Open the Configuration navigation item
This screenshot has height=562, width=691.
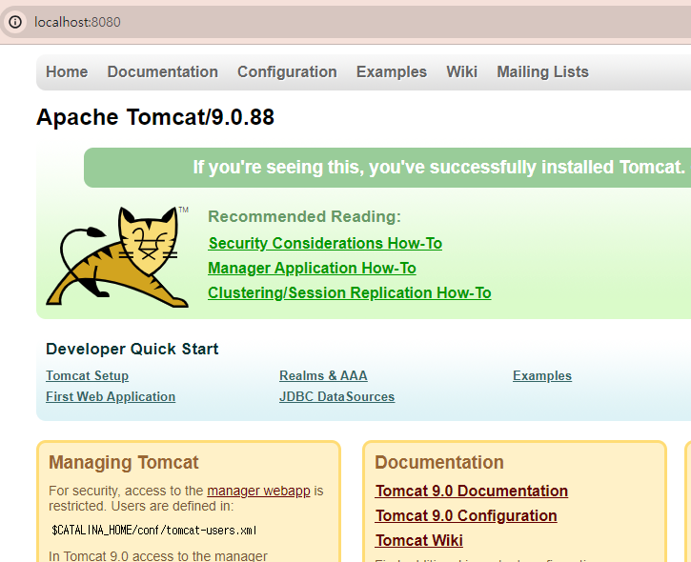[287, 71]
